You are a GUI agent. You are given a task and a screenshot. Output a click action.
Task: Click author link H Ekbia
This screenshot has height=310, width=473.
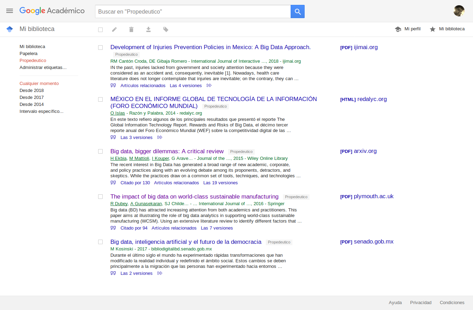[118, 158]
